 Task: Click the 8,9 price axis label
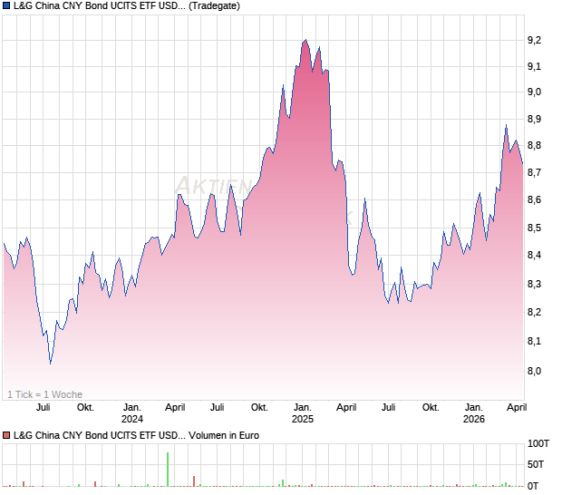(534, 120)
